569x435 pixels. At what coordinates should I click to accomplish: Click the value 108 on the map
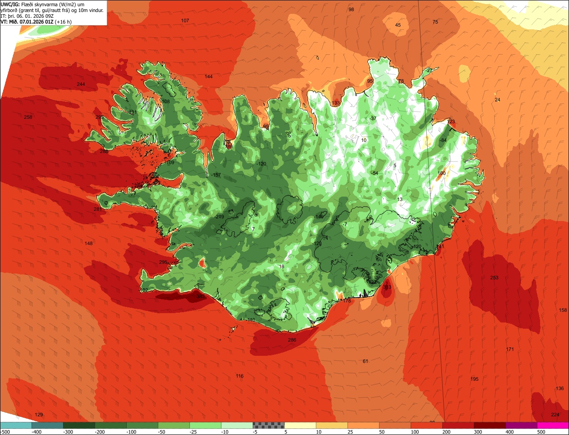point(166,102)
